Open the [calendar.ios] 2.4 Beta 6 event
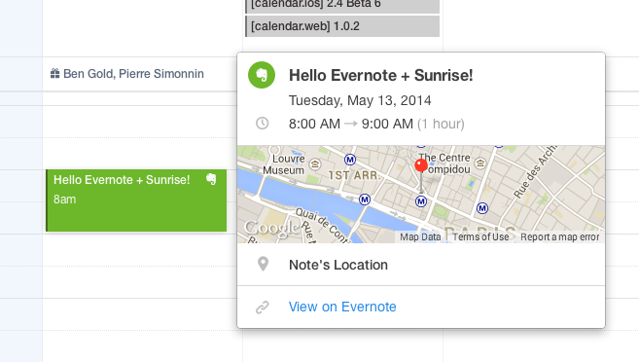The height and width of the screenshot is (362, 639). 342,6
